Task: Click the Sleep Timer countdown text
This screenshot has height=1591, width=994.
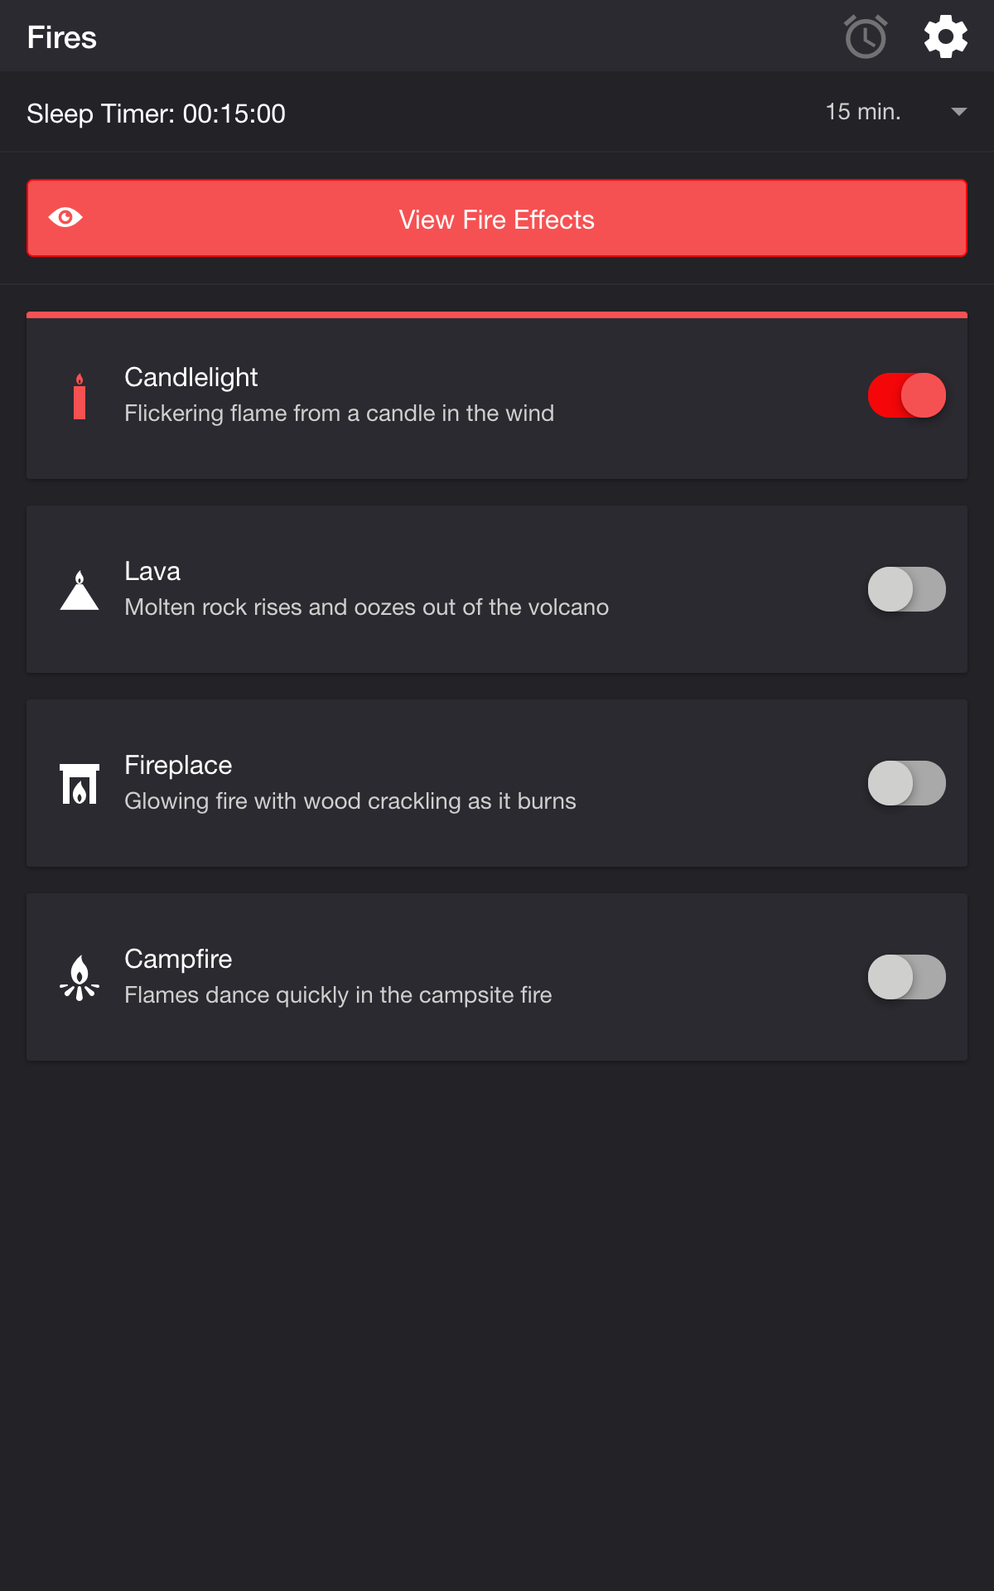Action: [157, 114]
